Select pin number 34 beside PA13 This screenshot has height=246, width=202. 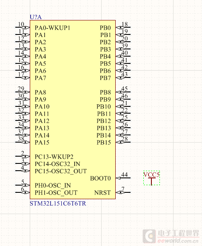click(x=21, y=124)
